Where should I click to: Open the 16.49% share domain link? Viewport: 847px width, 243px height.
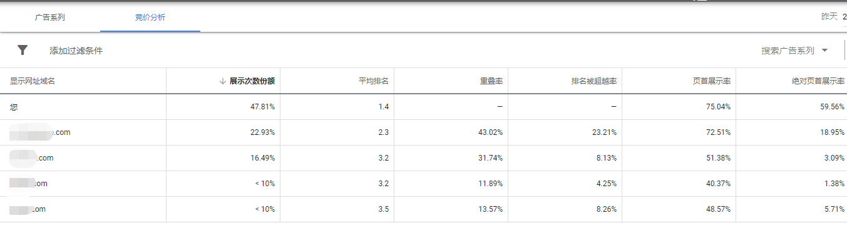click(31, 158)
